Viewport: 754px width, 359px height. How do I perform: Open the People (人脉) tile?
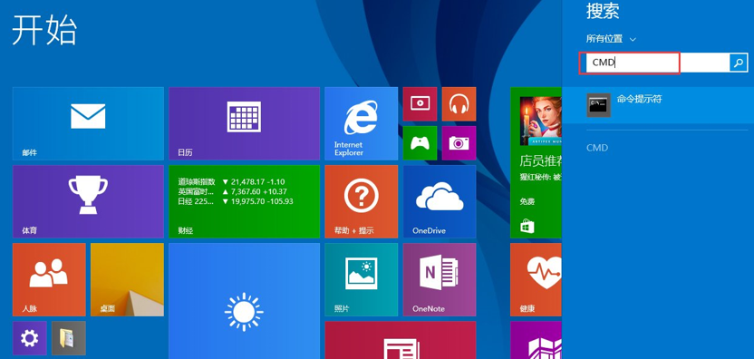tap(49, 279)
